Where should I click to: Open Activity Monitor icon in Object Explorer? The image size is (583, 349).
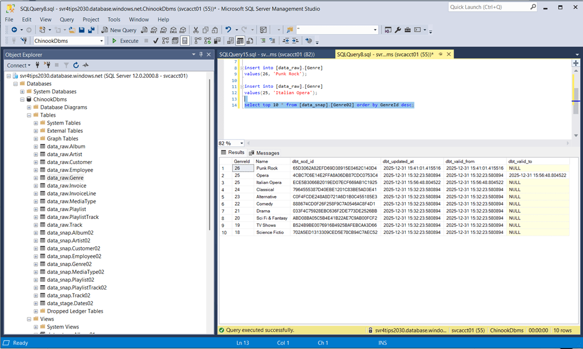tap(86, 66)
